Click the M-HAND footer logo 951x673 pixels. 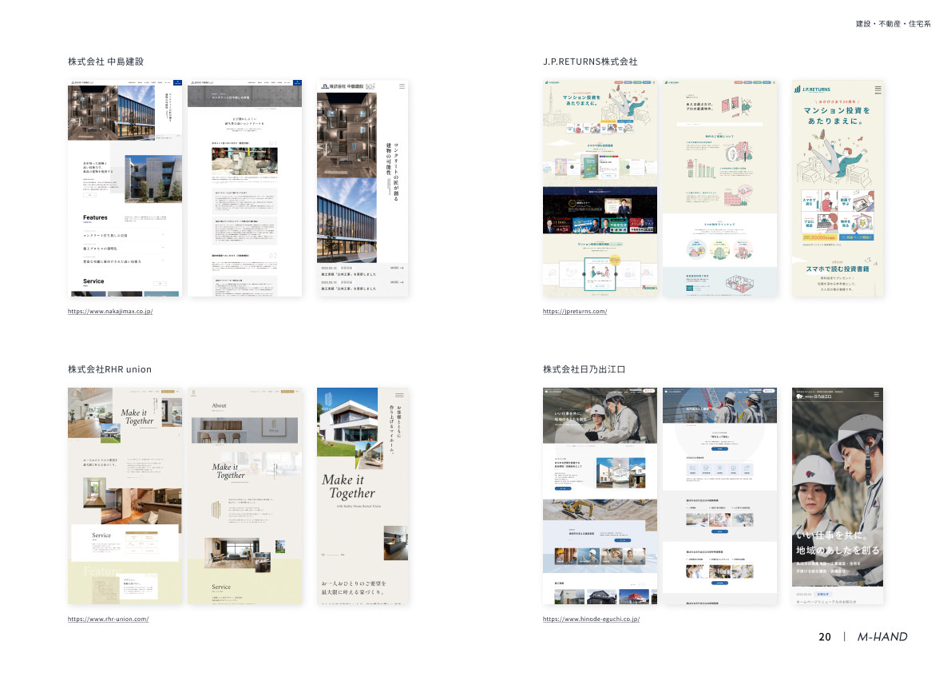(882, 637)
